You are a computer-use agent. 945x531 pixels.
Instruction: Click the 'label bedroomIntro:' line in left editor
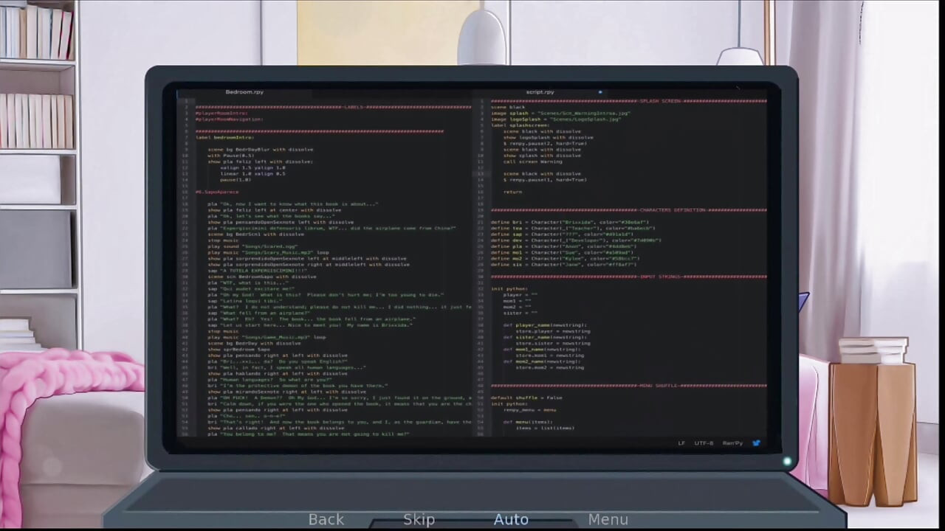(x=224, y=137)
